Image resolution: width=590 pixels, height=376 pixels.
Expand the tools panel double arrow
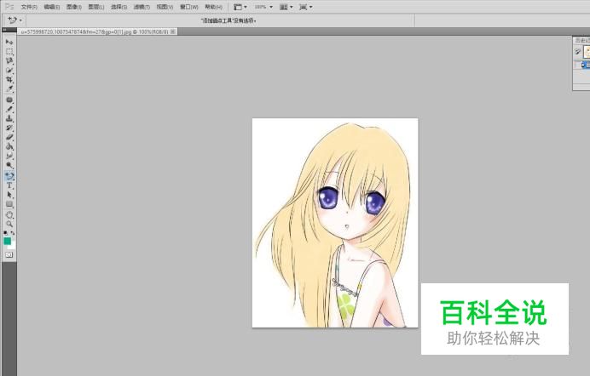click(x=4, y=29)
